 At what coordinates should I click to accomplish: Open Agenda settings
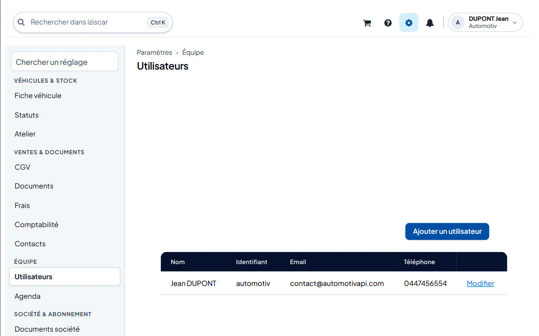28,296
